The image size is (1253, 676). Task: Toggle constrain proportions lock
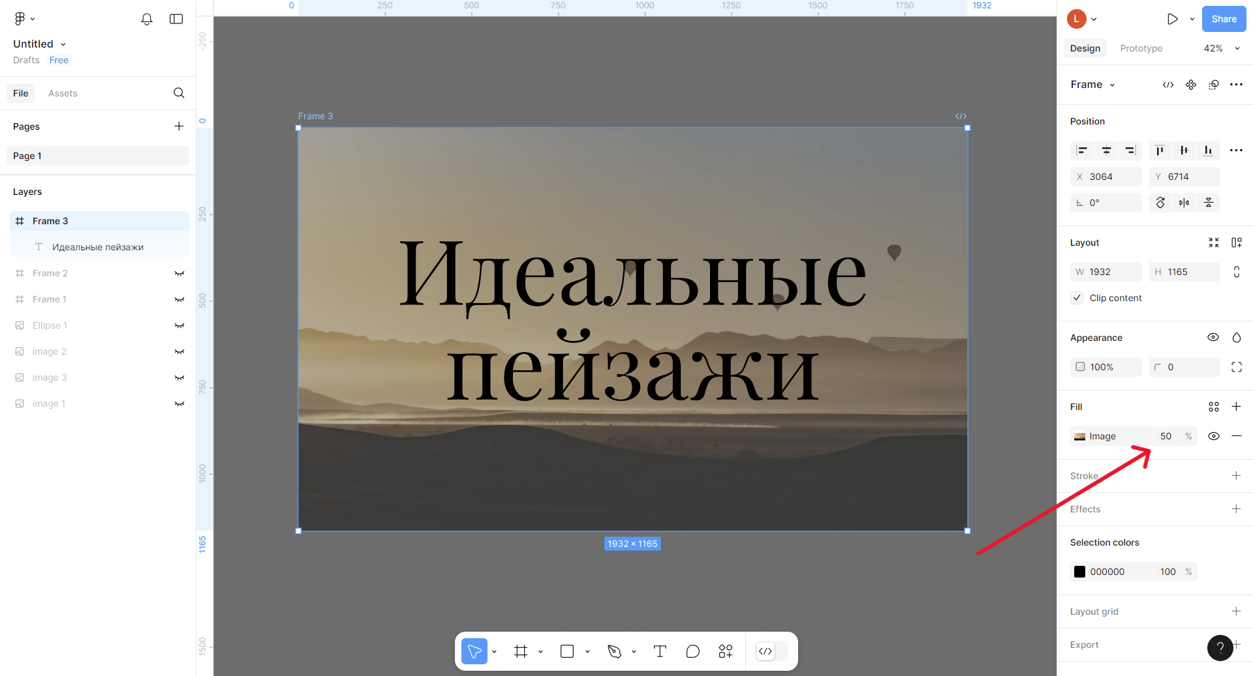coord(1236,272)
